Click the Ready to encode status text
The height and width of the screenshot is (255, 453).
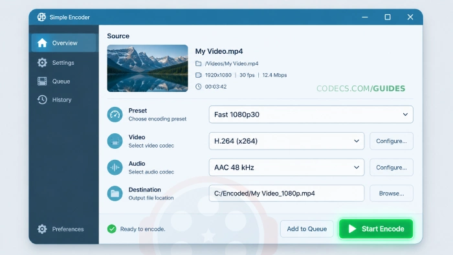tap(143, 229)
